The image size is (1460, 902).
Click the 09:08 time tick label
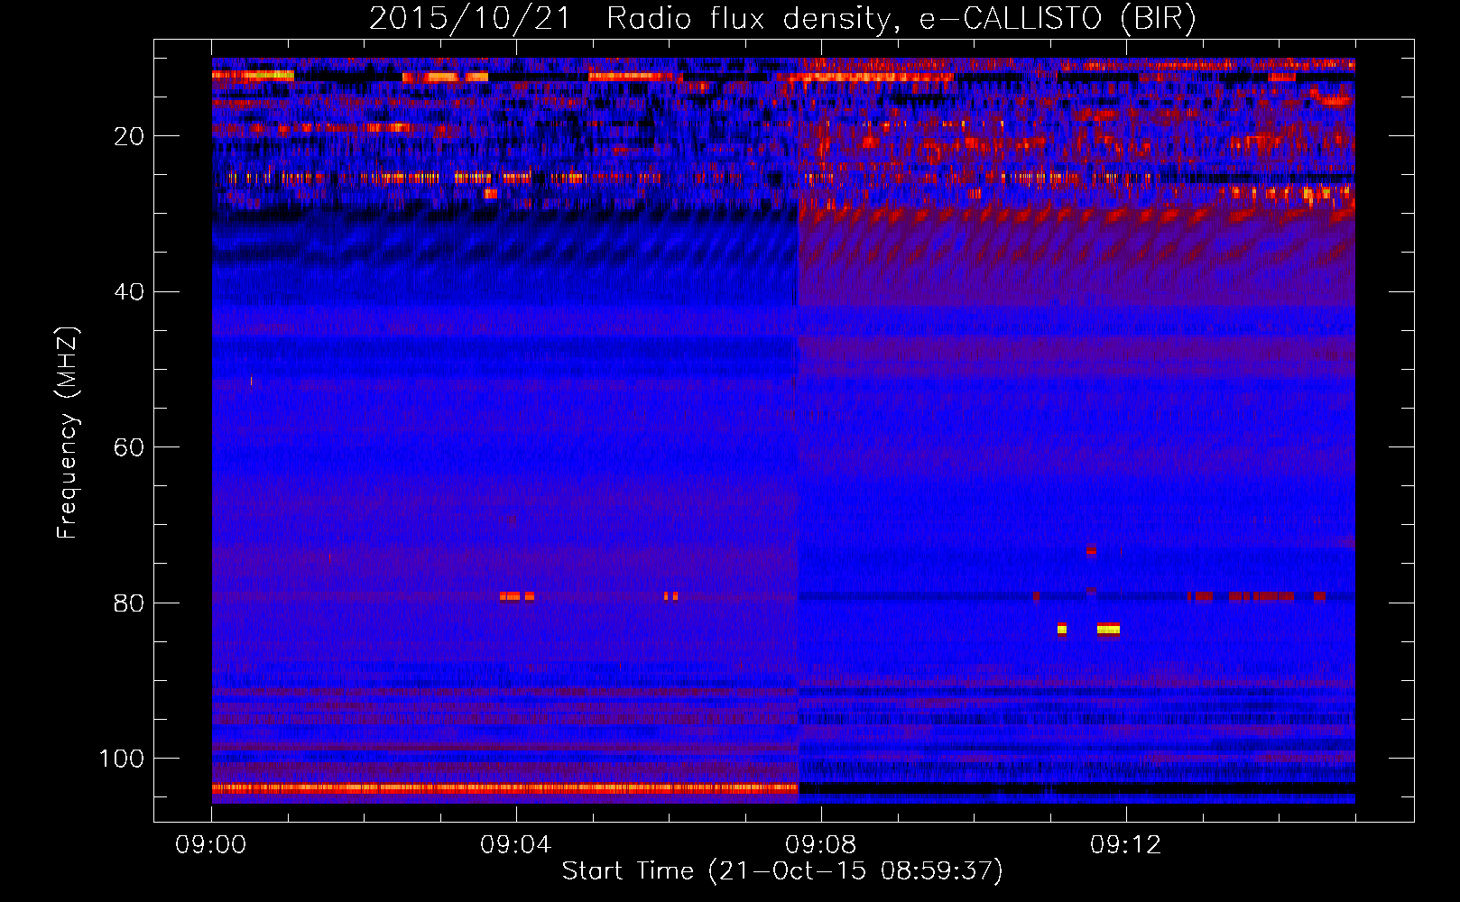[821, 845]
